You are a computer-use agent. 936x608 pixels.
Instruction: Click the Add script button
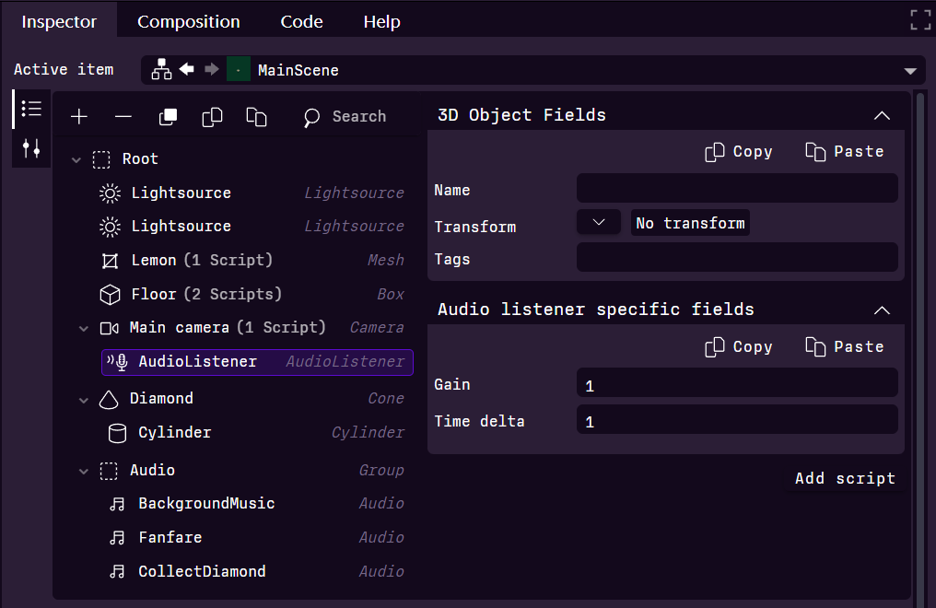coord(844,478)
